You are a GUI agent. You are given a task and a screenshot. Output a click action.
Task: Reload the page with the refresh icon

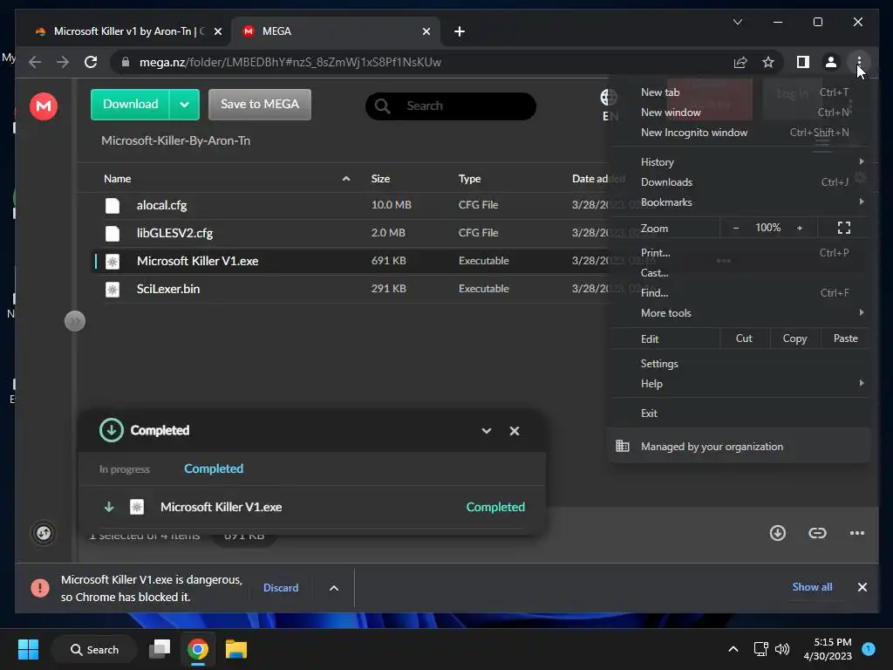coord(91,62)
